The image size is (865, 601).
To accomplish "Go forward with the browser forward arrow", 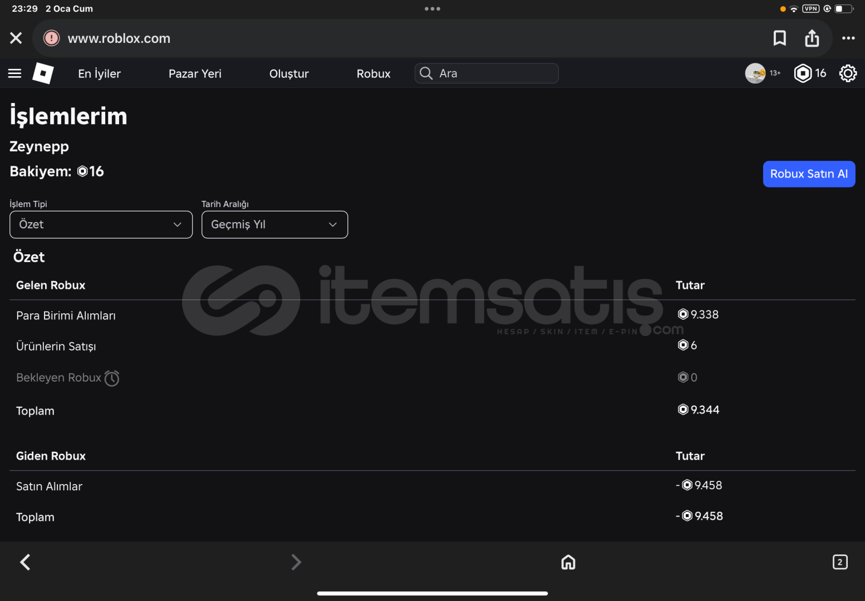I will point(296,562).
